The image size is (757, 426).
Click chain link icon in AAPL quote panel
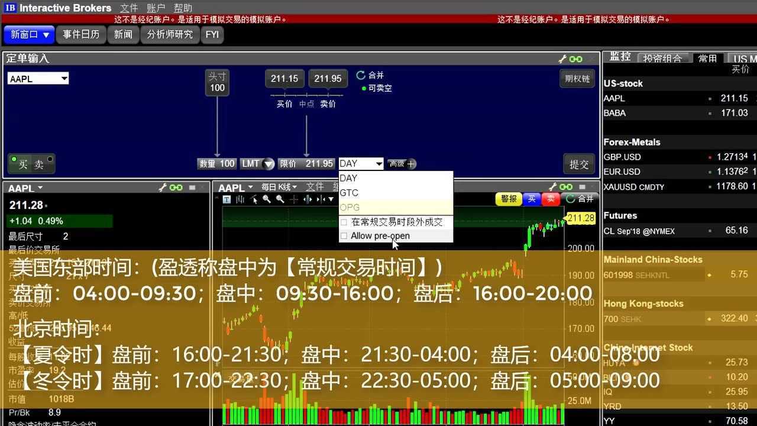[x=176, y=188]
